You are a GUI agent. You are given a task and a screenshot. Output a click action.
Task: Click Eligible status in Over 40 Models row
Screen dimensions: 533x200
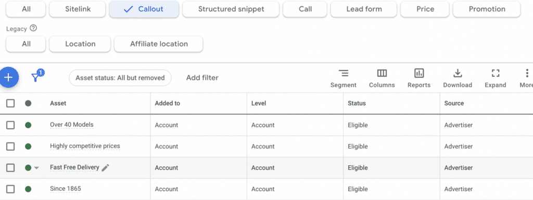(x=358, y=125)
